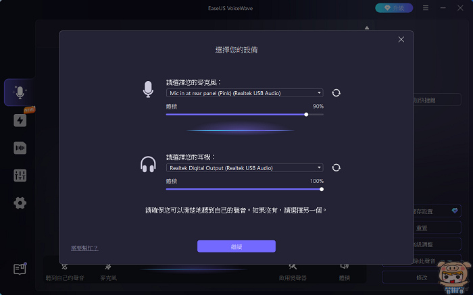Expand the microphone dropdown
This screenshot has width=473, height=295.
245,93
